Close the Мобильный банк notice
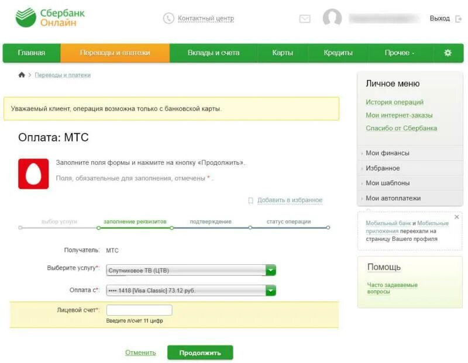This screenshot has width=468, height=363. (x=456, y=217)
